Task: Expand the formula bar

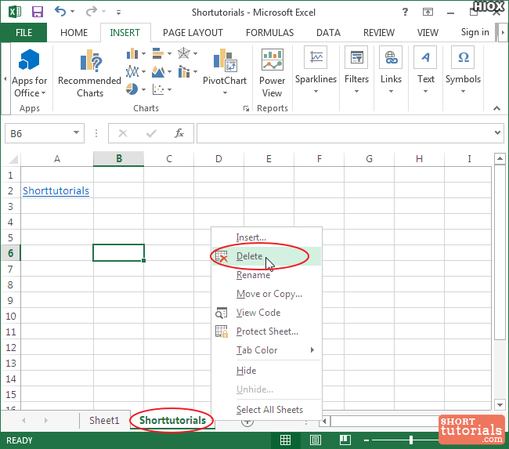Action: [x=497, y=132]
